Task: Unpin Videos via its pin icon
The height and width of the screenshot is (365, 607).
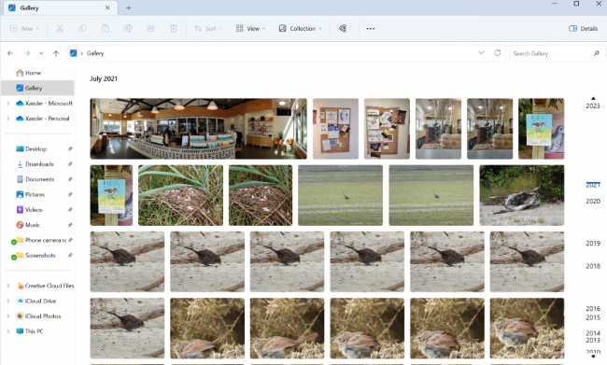Action: tap(70, 210)
